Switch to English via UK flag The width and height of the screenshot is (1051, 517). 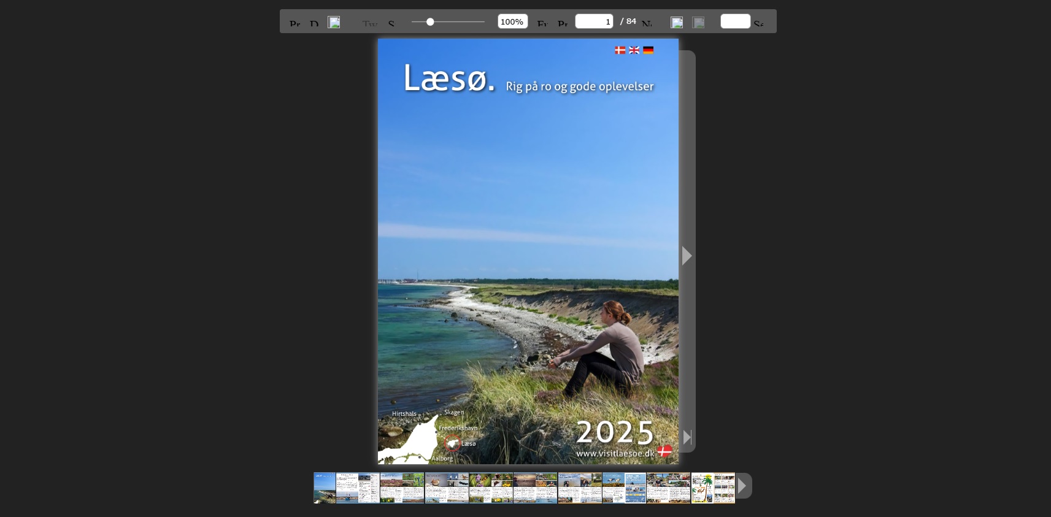[x=634, y=50]
